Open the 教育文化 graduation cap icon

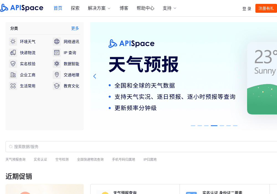coord(57,86)
